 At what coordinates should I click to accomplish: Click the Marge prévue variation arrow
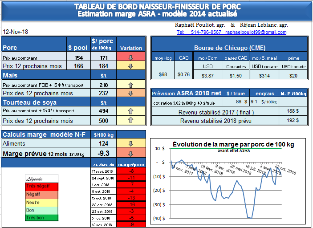pos(131,154)
